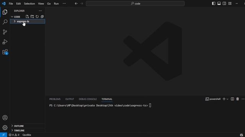Split the terminal pane
This screenshot has height=137, width=245.
coord(232,99)
